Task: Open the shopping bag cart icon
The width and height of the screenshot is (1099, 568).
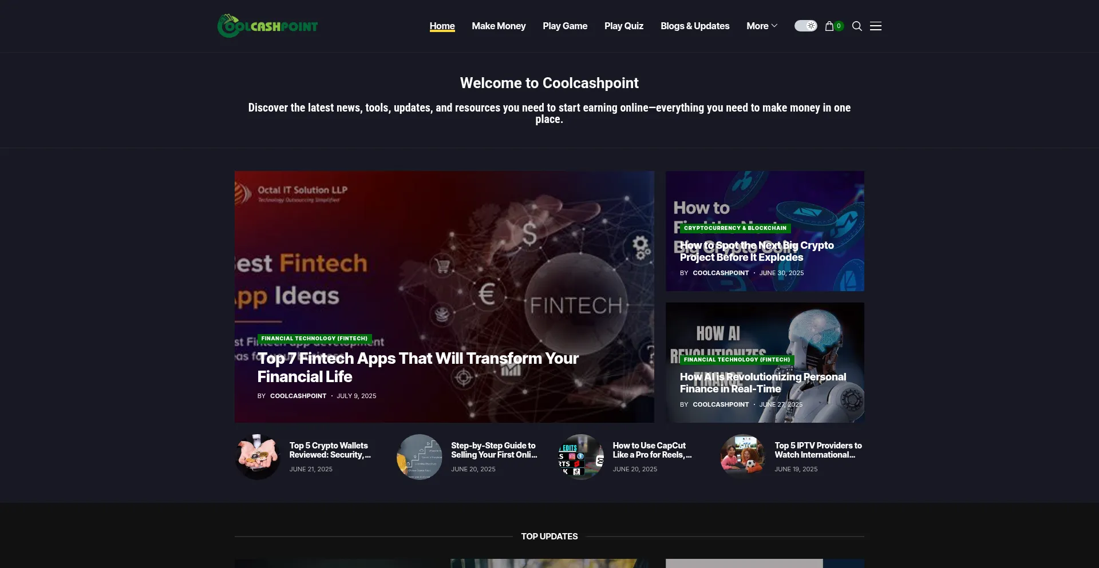Action: [829, 26]
